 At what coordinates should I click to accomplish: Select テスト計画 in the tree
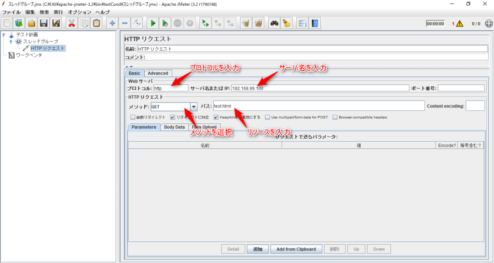tap(27, 35)
